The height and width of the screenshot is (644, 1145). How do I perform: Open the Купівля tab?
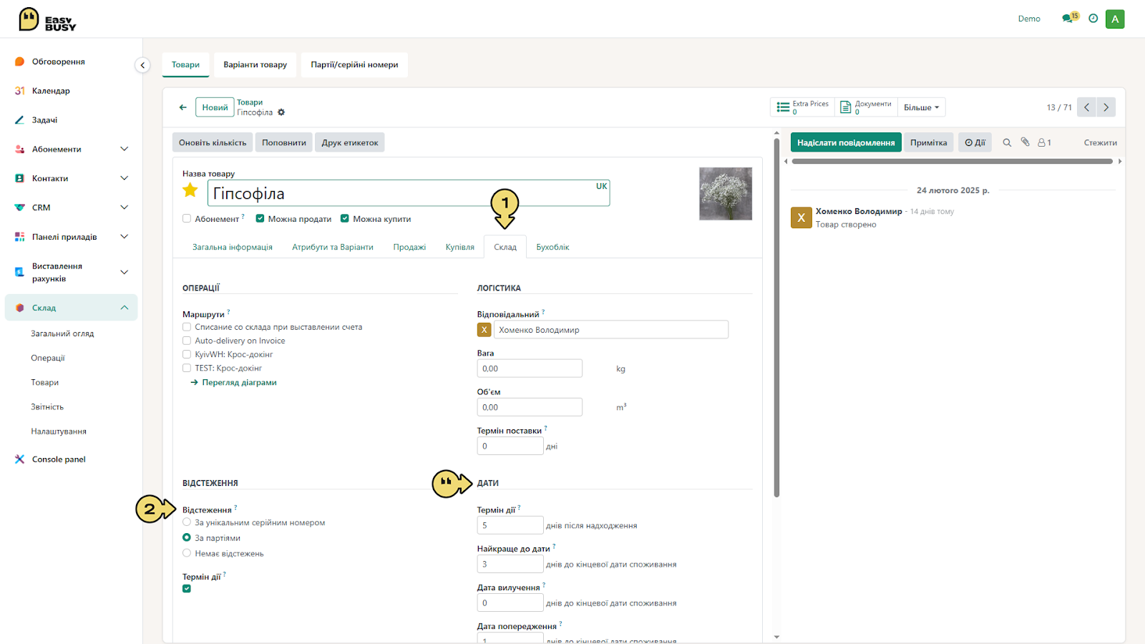click(460, 247)
